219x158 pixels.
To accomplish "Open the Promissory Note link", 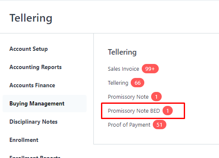I will click(x=128, y=97).
